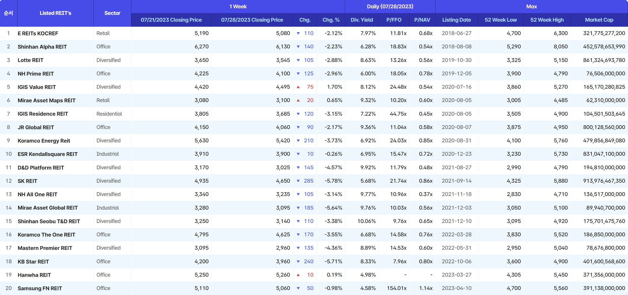Click the 154.01x P/FFO value
This screenshot has width=628, height=295.
[x=397, y=288]
